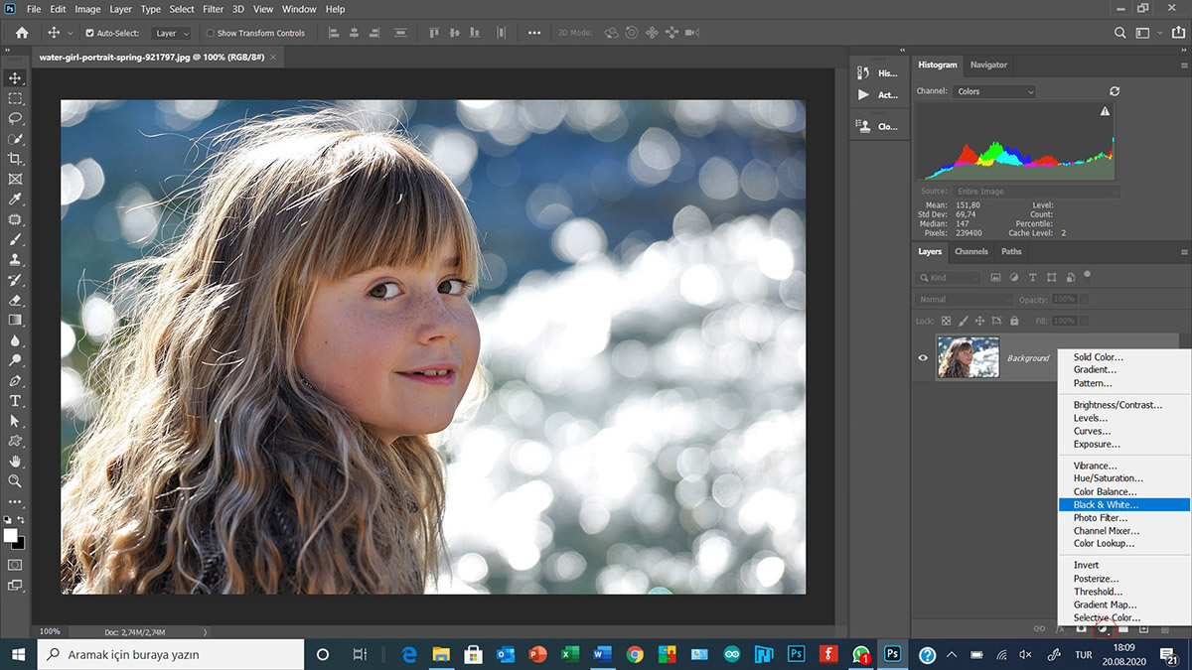Click the Background layer thumbnail
The width and height of the screenshot is (1192, 670).
pos(968,357)
